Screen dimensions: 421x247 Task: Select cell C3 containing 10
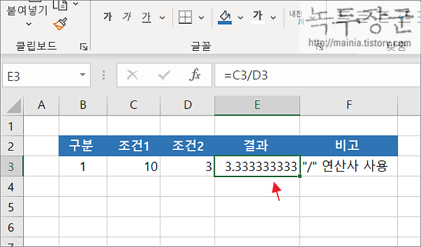(134, 166)
